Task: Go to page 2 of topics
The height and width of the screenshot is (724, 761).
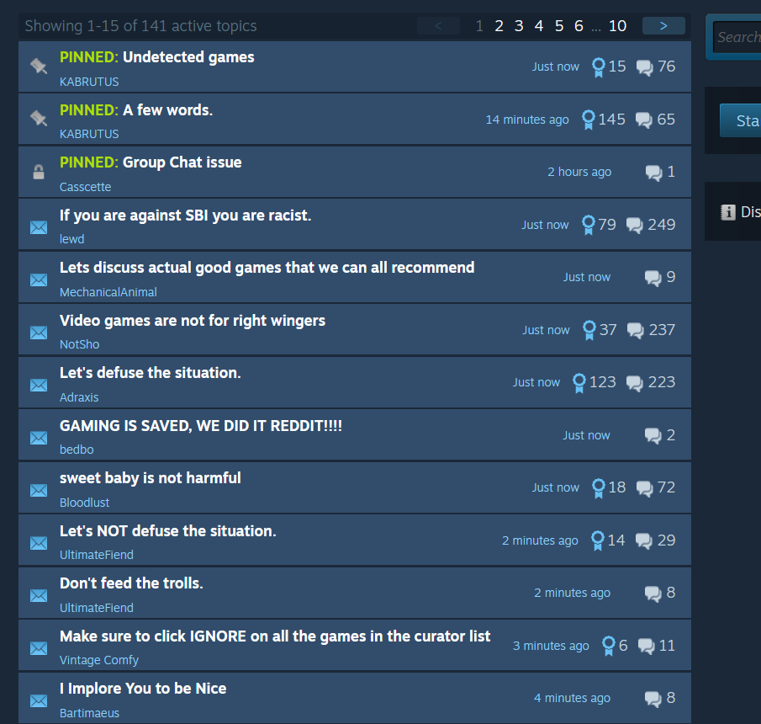Action: [x=499, y=26]
